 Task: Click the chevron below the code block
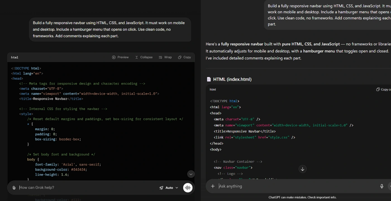pos(191,174)
